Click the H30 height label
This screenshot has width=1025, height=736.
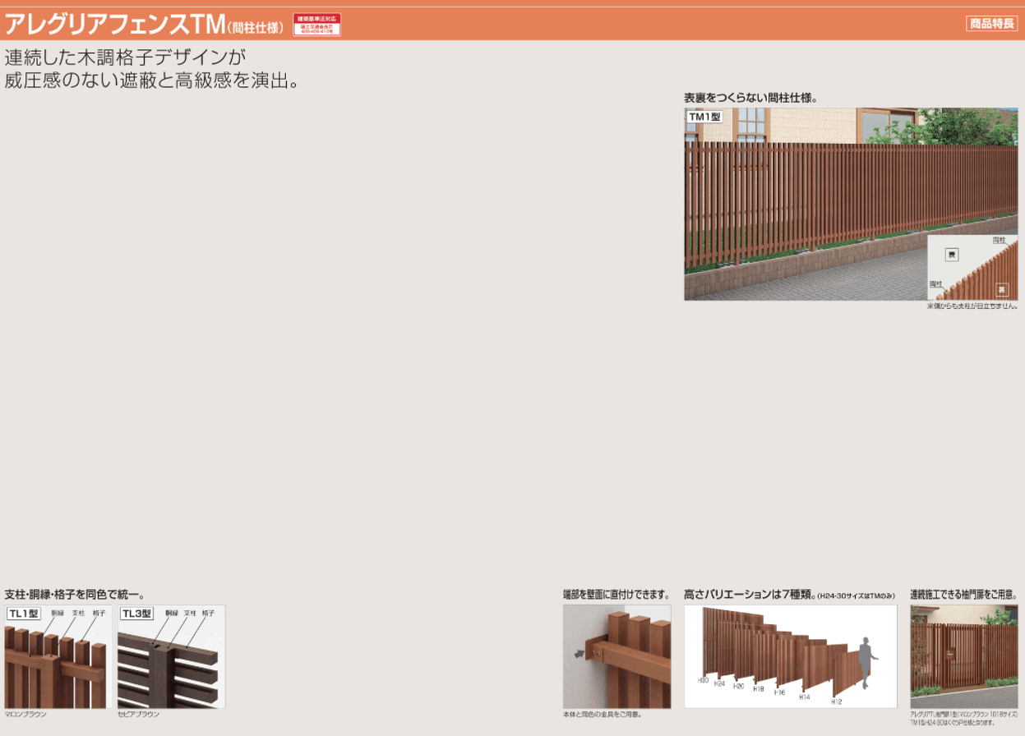[x=703, y=681]
